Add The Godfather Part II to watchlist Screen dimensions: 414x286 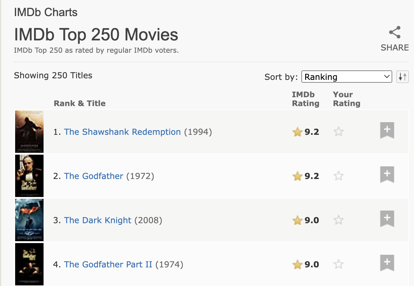pos(387,263)
